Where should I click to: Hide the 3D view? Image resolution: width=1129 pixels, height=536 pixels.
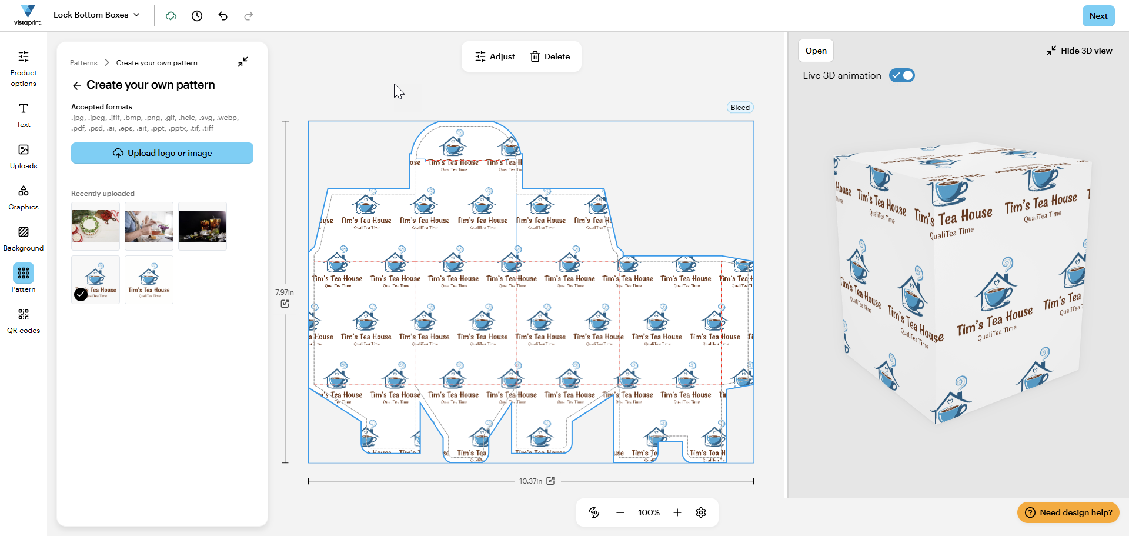1079,51
